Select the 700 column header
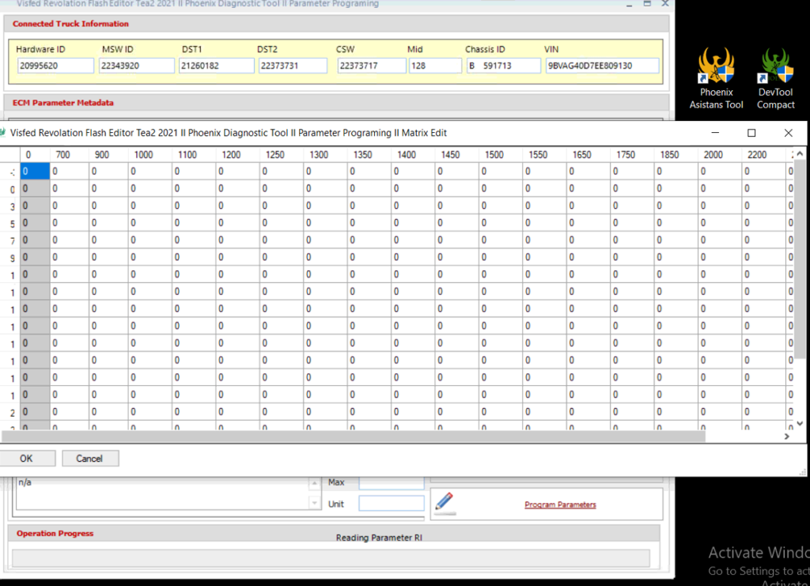Image resolution: width=810 pixels, height=586 pixels. click(70, 154)
